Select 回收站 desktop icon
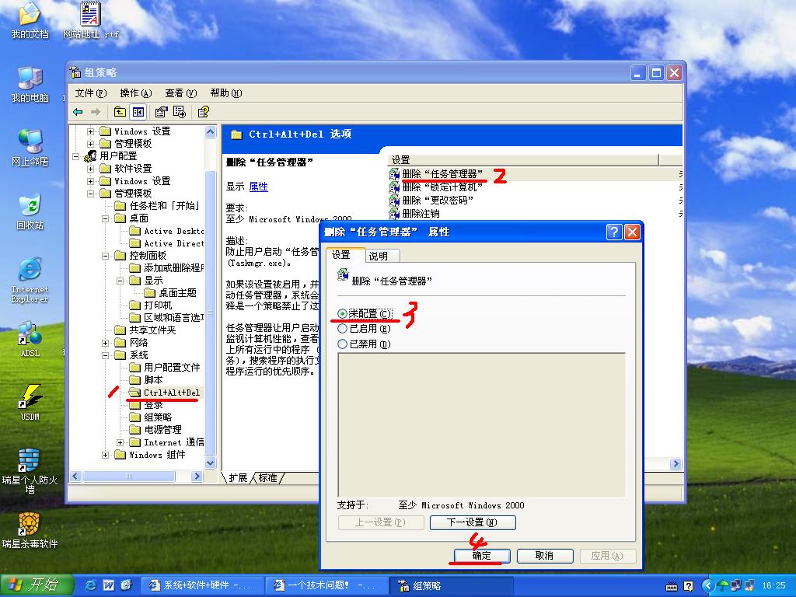The image size is (796, 597). pos(30,211)
